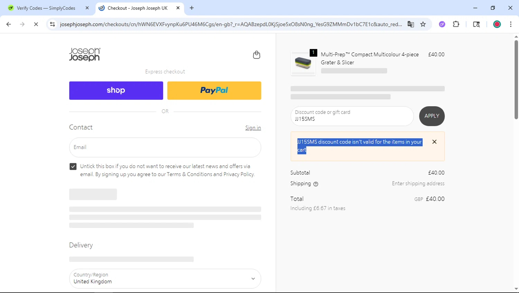Click 'Enter shipping address' text

pyautogui.click(x=418, y=184)
